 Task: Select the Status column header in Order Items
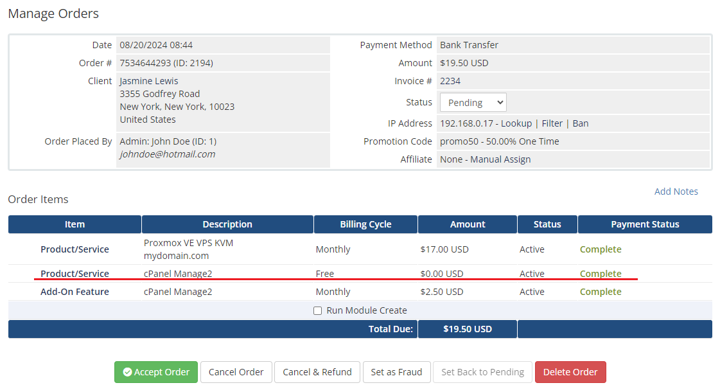[547, 224]
